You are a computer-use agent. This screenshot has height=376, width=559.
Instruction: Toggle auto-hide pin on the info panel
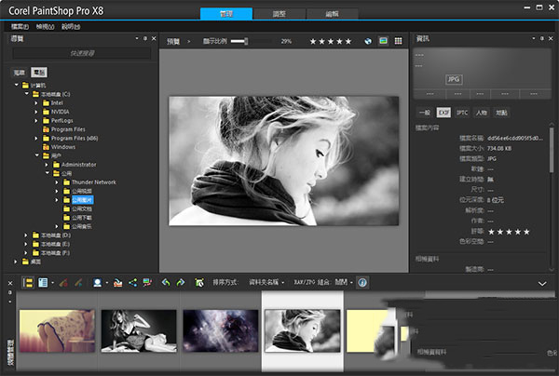coord(541,38)
